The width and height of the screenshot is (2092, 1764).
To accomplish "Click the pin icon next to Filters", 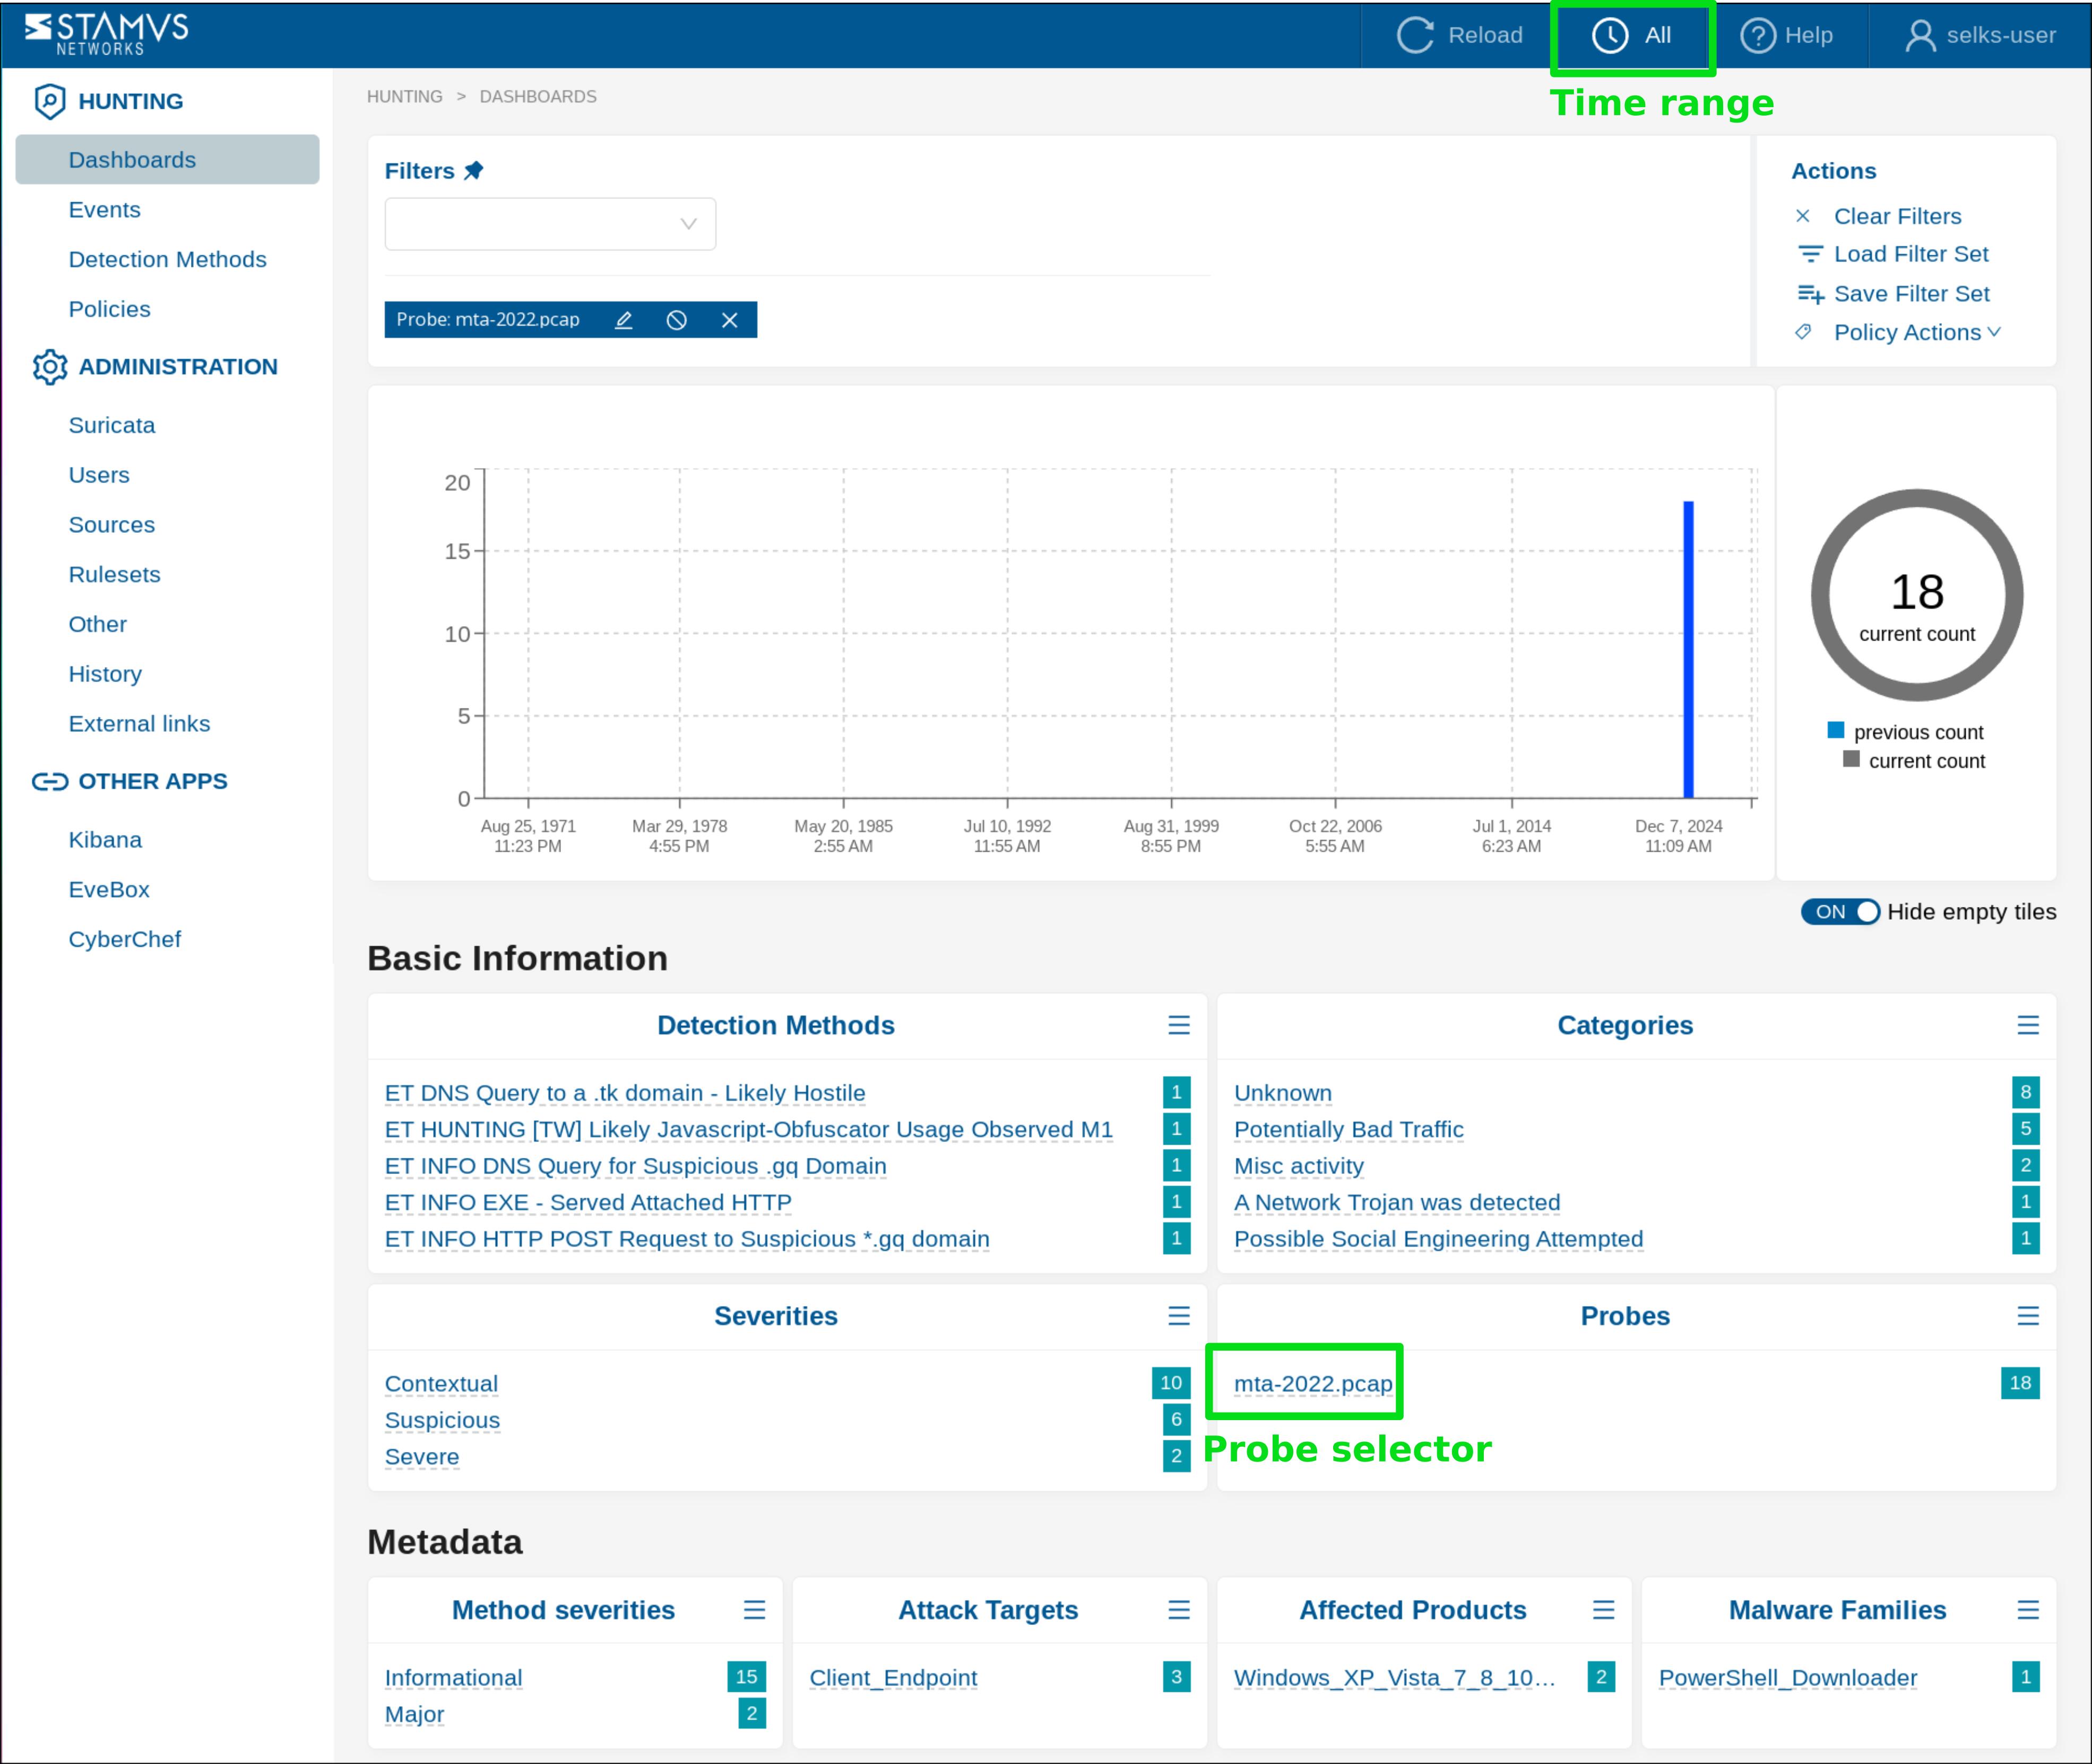I will pyautogui.click(x=474, y=171).
